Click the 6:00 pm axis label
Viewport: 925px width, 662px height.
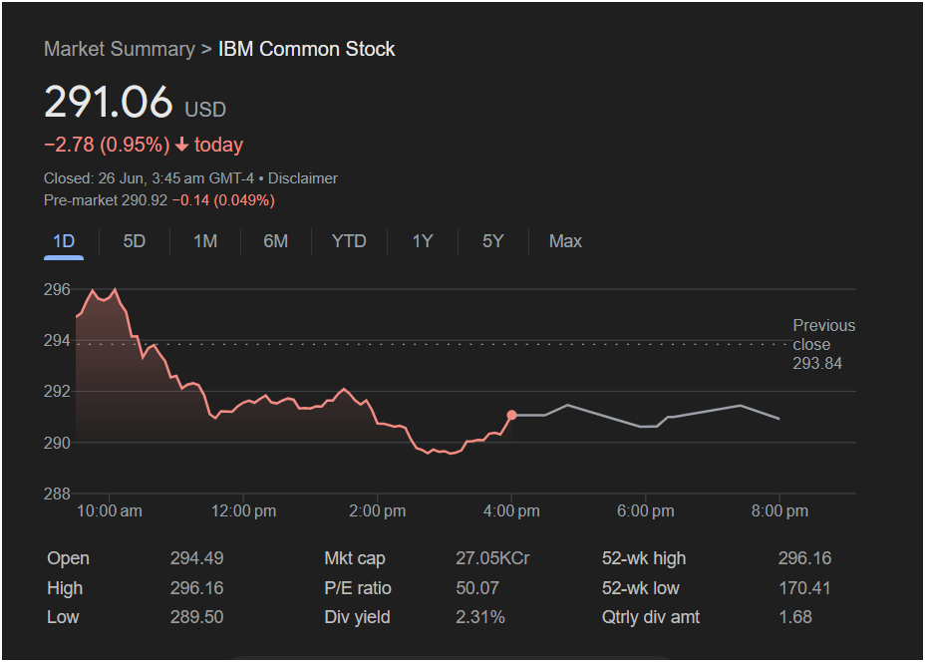[645, 510]
